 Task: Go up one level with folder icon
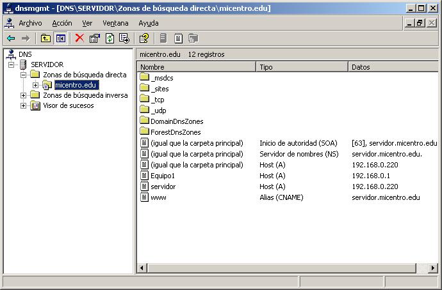coord(45,38)
